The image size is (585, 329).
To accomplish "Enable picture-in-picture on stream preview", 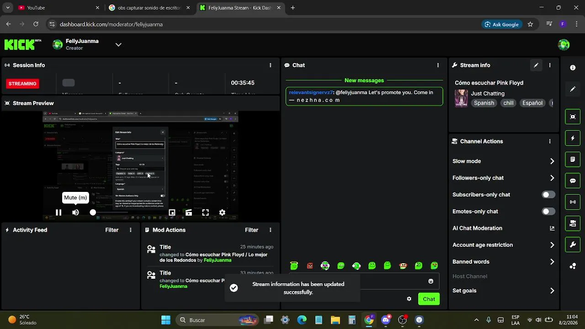I will [172, 212].
